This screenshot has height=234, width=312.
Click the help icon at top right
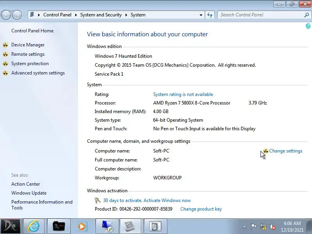coord(308,26)
